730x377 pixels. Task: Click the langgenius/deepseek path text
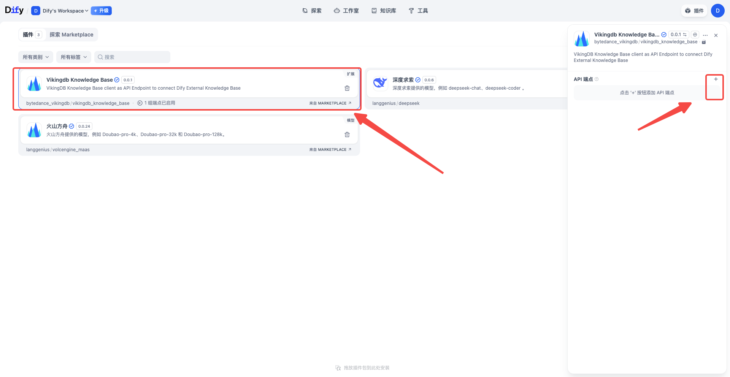[396, 103]
